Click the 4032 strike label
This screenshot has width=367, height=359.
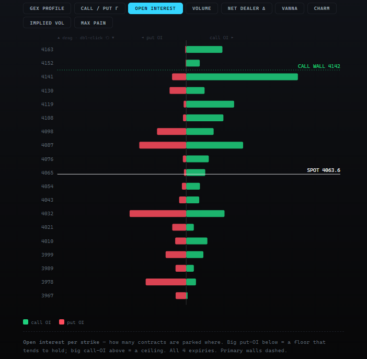(x=47, y=213)
